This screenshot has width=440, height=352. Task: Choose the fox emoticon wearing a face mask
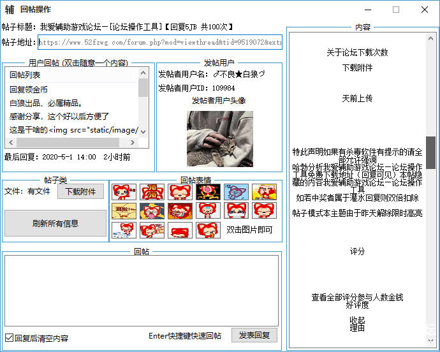click(236, 211)
